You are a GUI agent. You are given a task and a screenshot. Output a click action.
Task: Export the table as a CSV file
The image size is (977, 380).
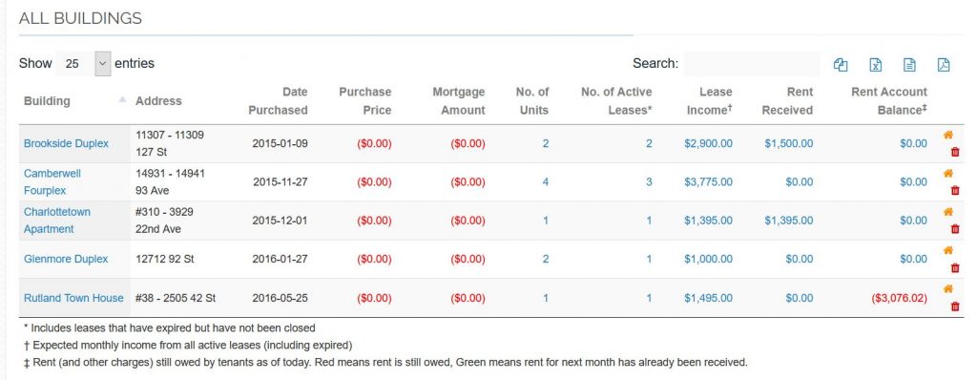(909, 64)
